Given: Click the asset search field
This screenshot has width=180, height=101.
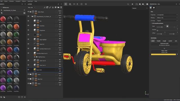Looking at the screenshot, I should point(13,10).
